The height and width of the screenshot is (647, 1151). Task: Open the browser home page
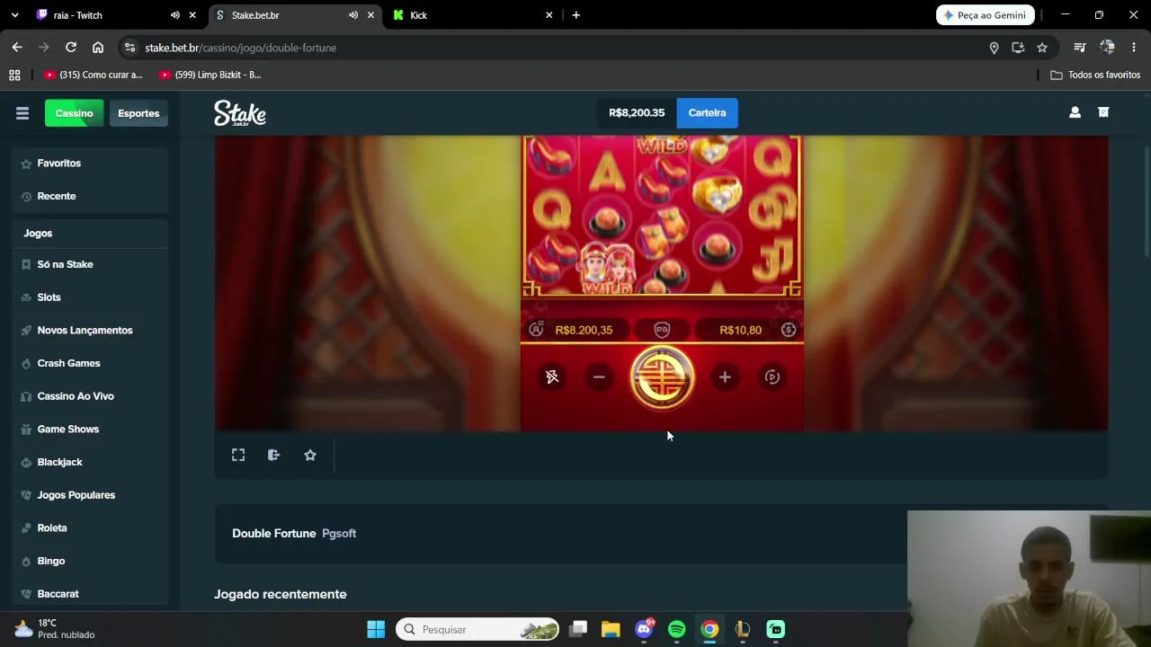(x=98, y=48)
